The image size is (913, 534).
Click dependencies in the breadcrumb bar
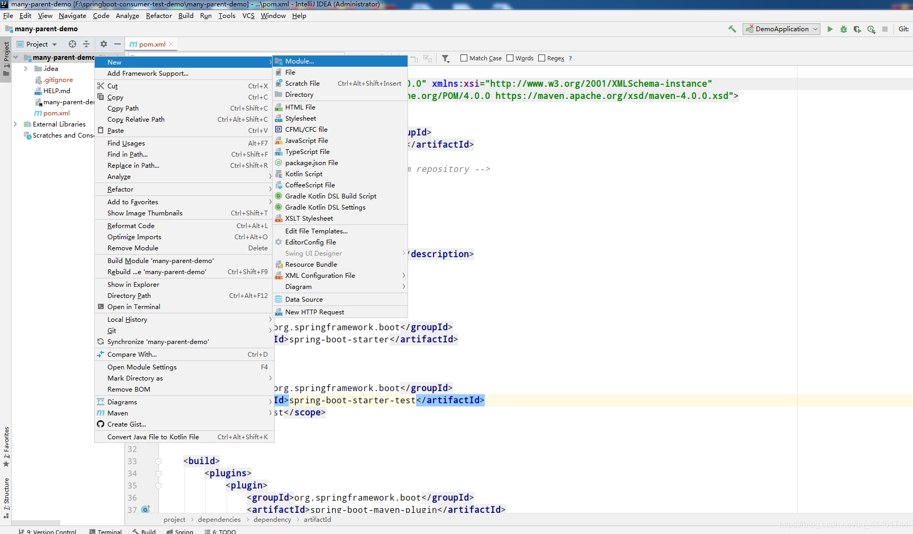point(219,520)
